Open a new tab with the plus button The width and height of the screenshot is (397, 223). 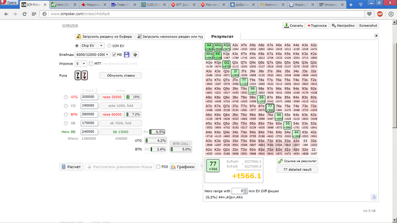[351, 5]
